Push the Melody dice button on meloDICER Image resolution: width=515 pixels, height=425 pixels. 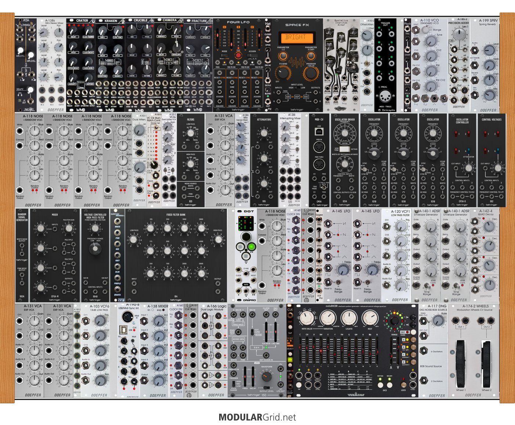point(389,384)
